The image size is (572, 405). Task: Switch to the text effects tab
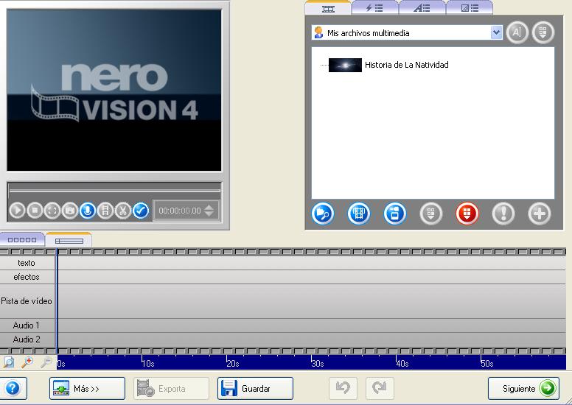coord(422,8)
